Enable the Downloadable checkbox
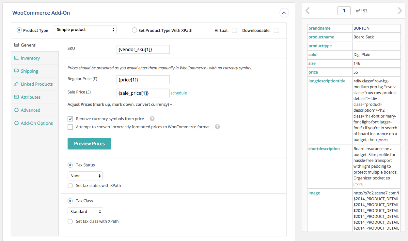This screenshot has width=408, height=241. [276, 30]
